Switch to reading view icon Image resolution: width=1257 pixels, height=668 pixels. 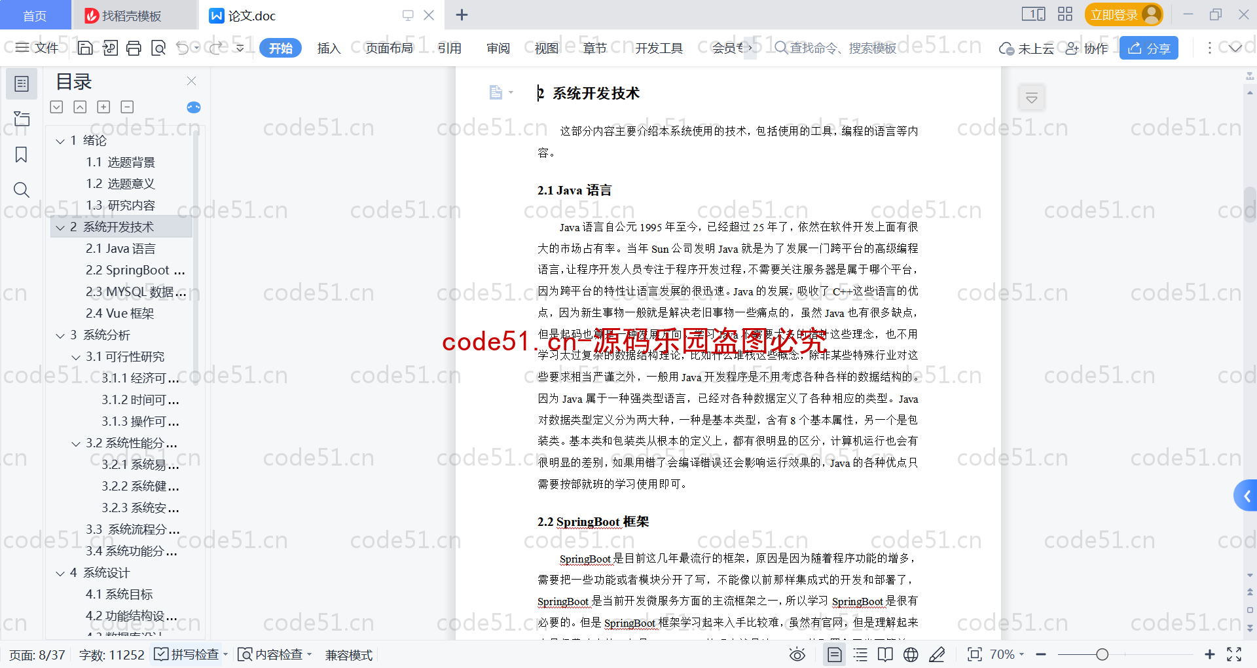[x=885, y=654]
